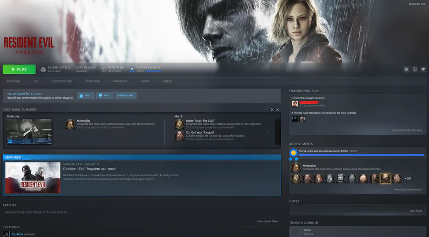Open the Points Shop tab
429x237 pixels.
point(92,81)
